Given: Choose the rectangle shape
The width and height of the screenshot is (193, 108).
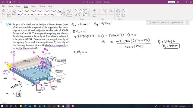Looking at the screenshot, I should click(x=79, y=13).
